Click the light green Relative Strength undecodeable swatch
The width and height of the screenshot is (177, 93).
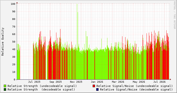click(x=5, y=86)
